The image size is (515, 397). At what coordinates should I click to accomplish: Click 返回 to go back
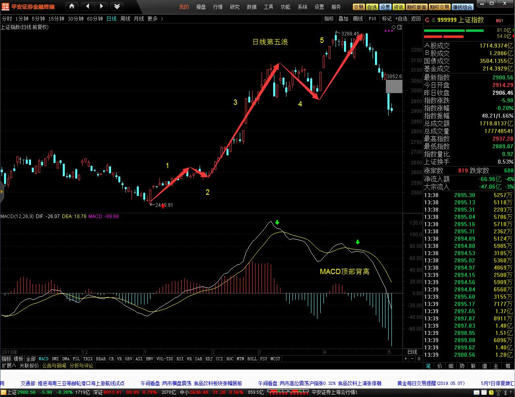click(x=416, y=19)
